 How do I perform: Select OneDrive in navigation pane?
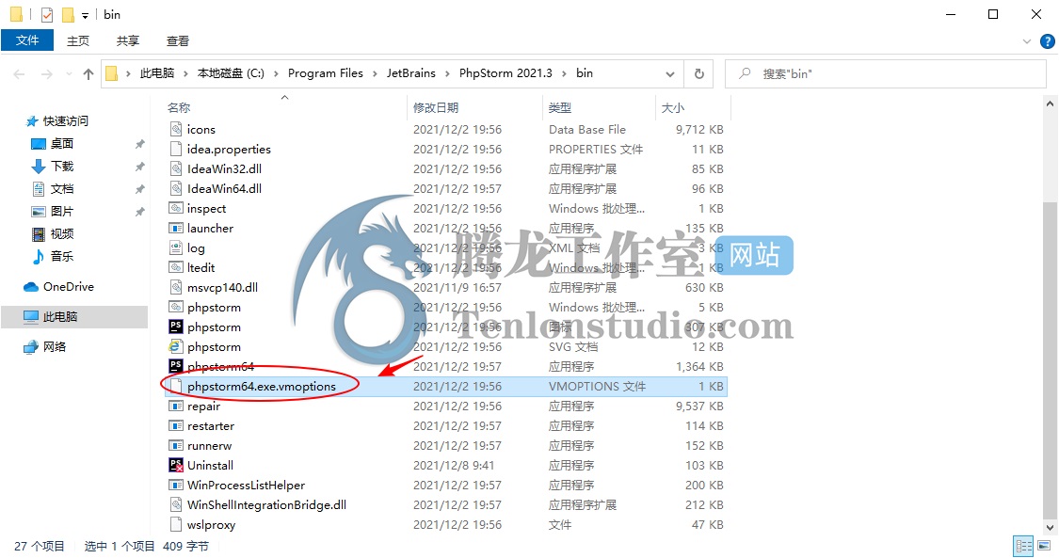click(x=68, y=287)
